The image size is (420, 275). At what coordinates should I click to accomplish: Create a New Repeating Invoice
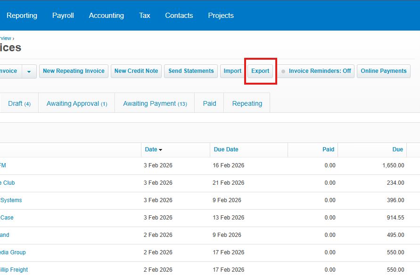click(x=74, y=71)
